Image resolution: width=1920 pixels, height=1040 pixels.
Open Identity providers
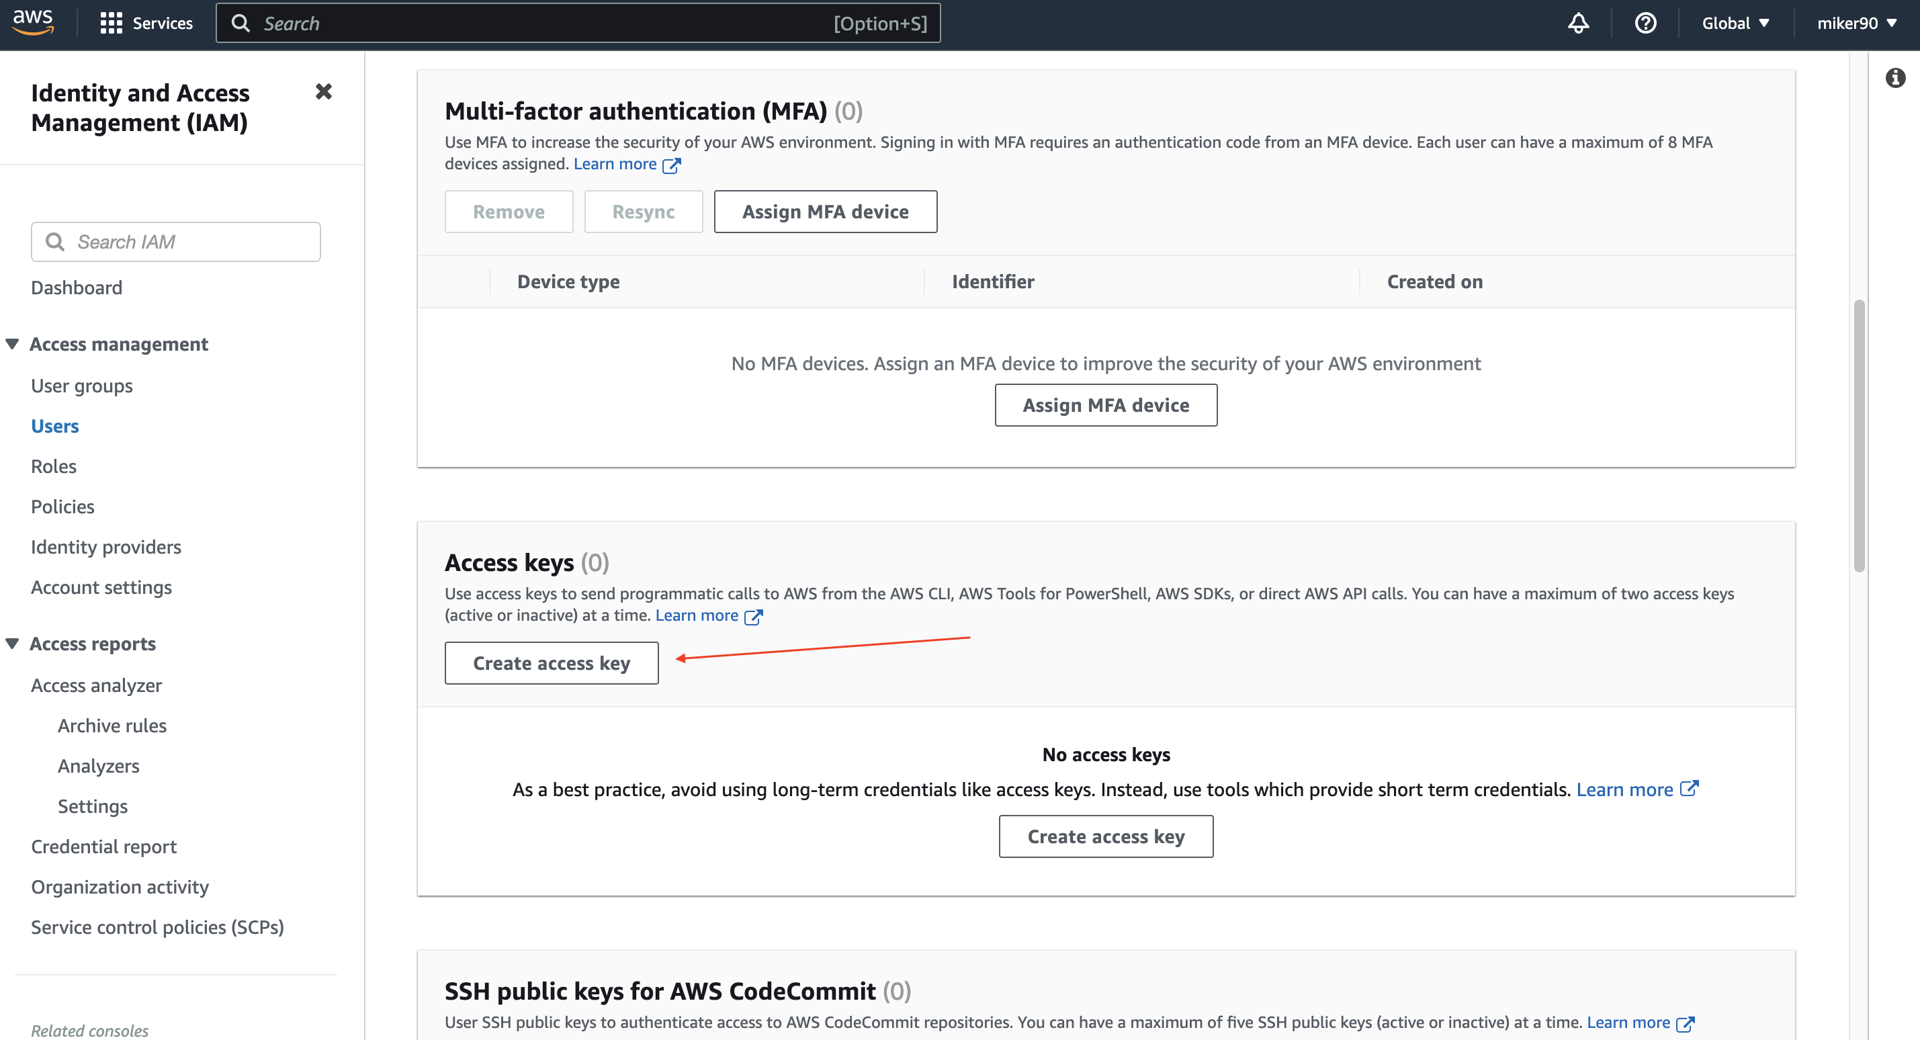[106, 546]
